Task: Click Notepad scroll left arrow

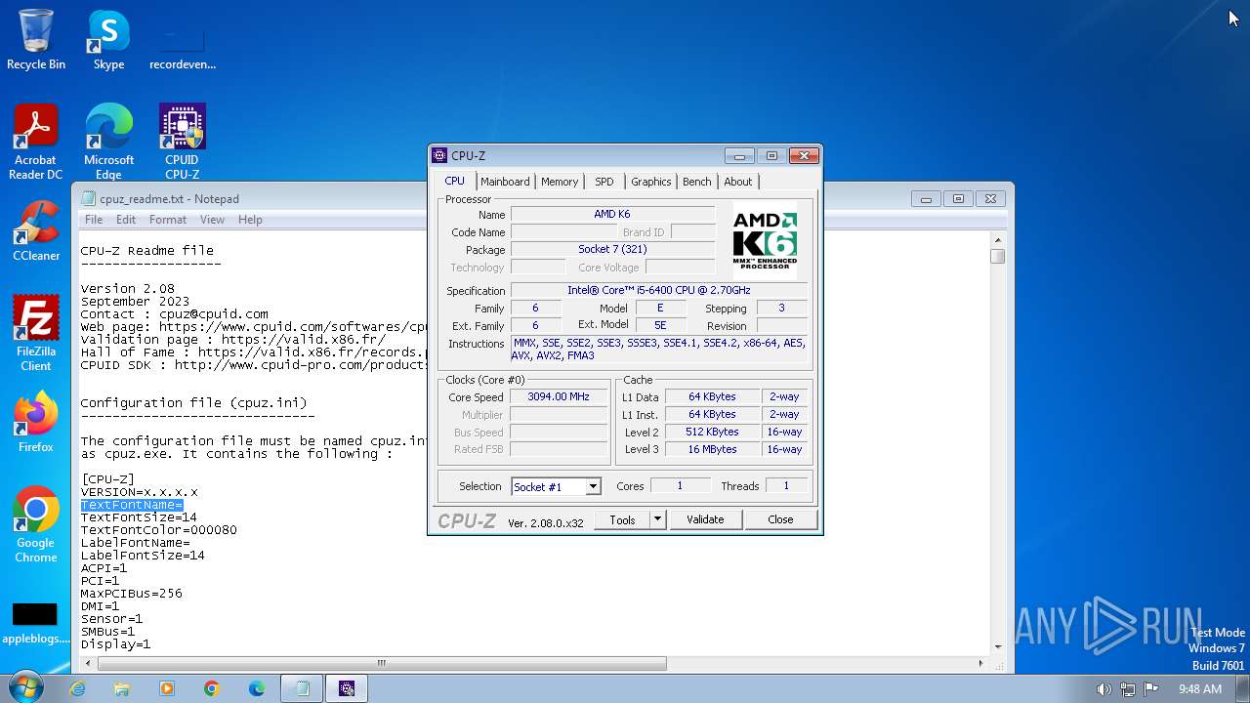Action: [x=88, y=663]
